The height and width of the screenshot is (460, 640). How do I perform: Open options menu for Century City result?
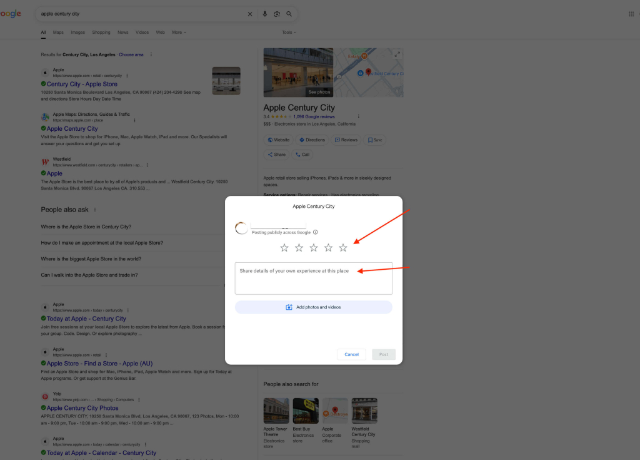pyautogui.click(x=127, y=76)
